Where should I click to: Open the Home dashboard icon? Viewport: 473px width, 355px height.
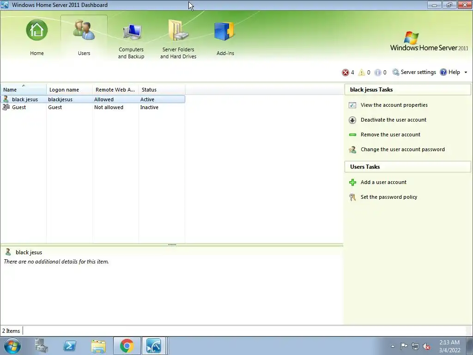pos(37,30)
